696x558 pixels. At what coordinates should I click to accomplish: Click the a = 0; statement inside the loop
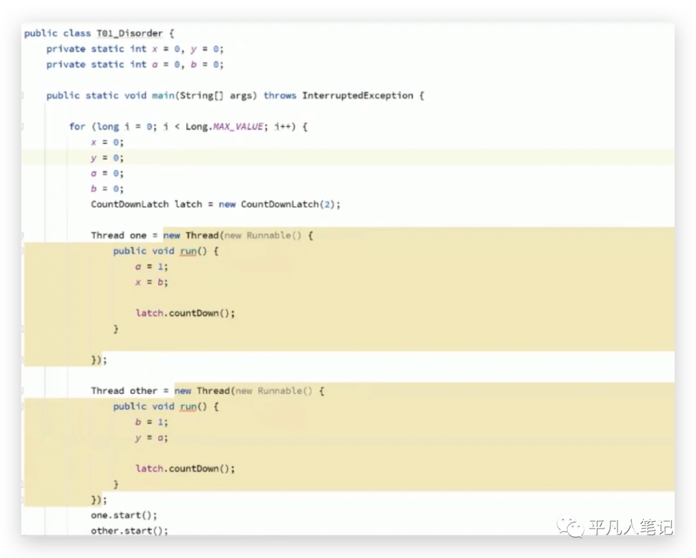[107, 173]
